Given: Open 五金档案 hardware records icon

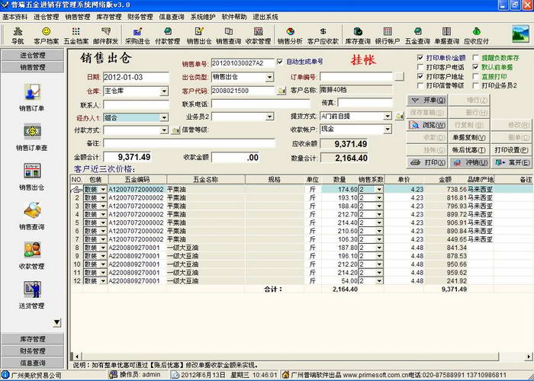Looking at the screenshot, I should [76, 35].
